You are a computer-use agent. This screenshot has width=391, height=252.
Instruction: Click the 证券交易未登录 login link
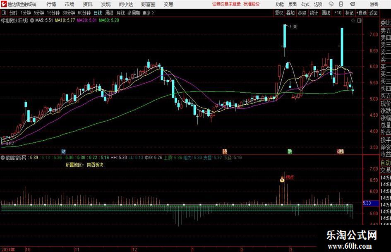click(x=226, y=4)
